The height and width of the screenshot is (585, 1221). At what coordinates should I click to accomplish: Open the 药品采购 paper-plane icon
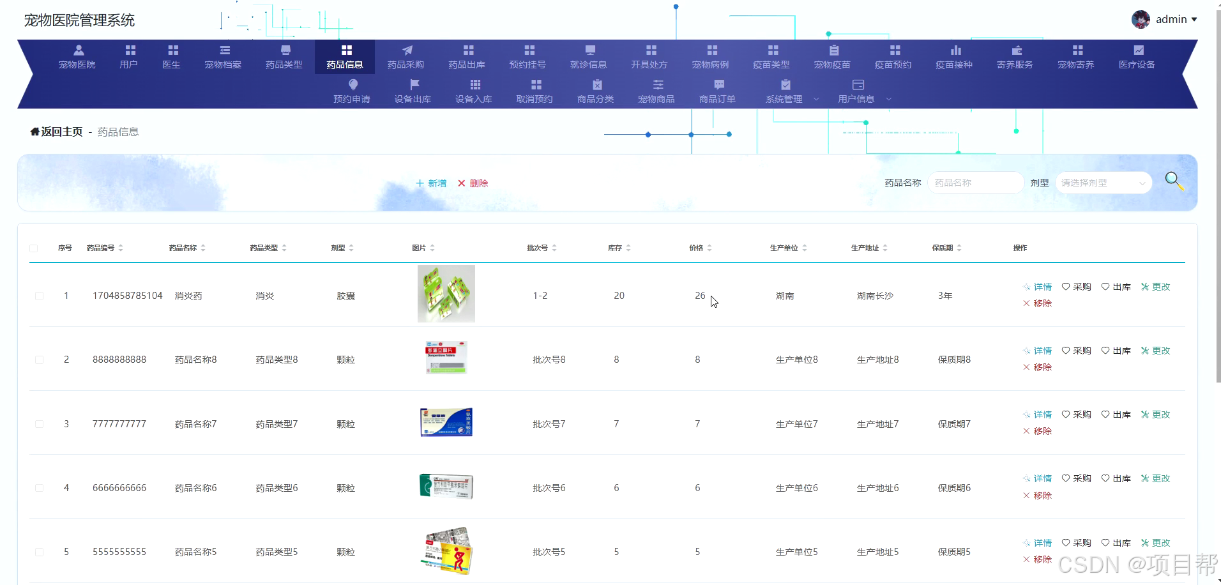point(407,50)
